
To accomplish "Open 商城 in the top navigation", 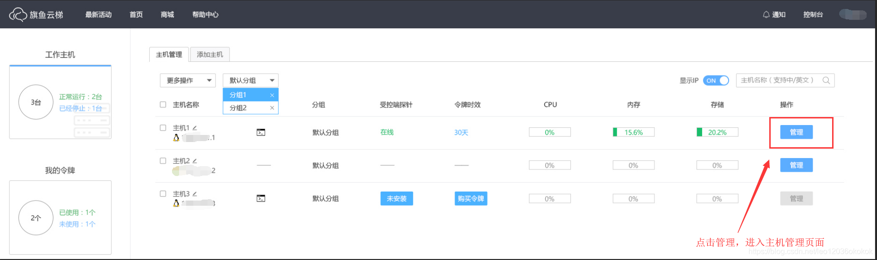I will point(167,15).
